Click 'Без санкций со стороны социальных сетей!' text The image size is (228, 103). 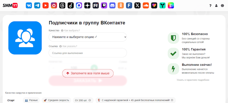(196, 40)
